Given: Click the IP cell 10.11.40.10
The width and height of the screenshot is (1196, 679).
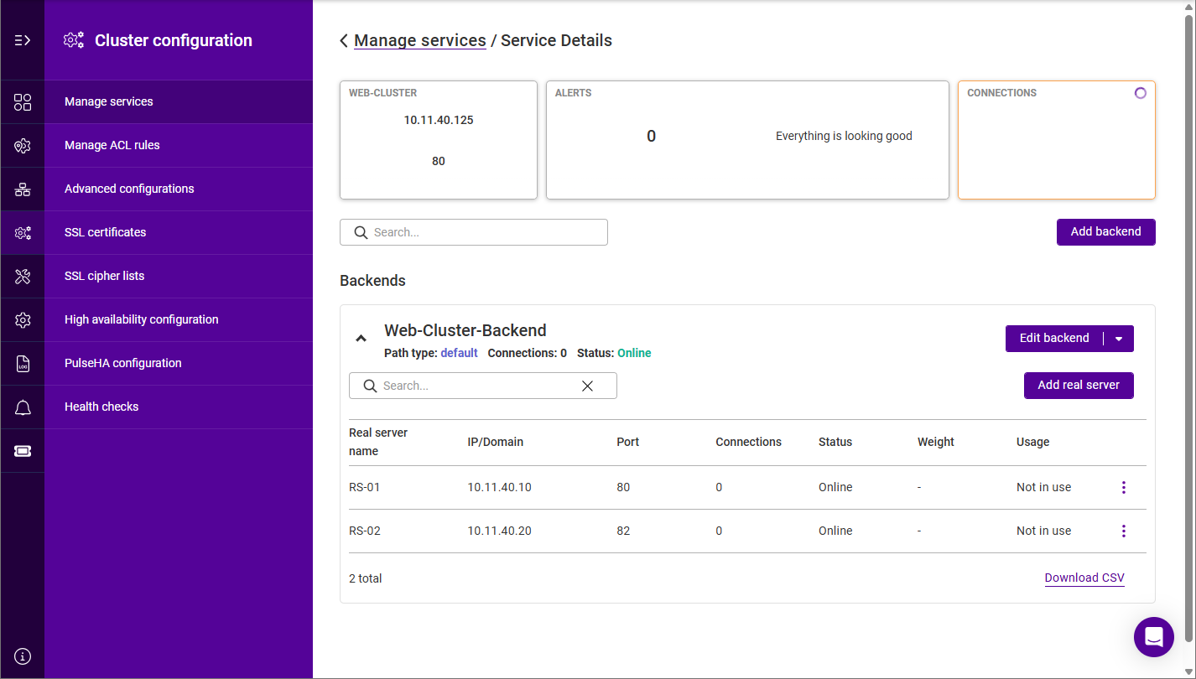Looking at the screenshot, I should pyautogui.click(x=500, y=487).
